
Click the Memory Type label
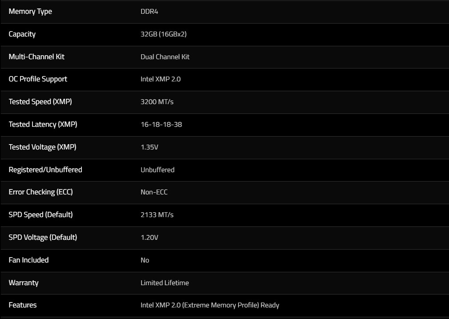[30, 12]
